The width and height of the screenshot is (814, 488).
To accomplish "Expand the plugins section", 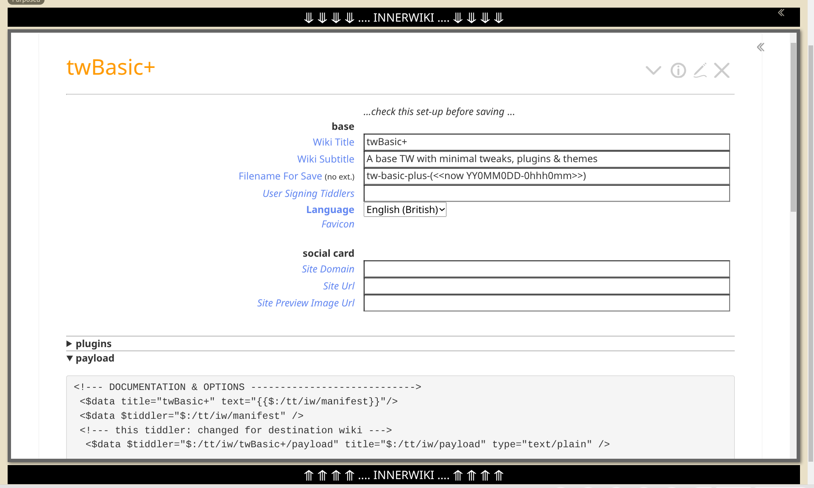I will [x=89, y=343].
